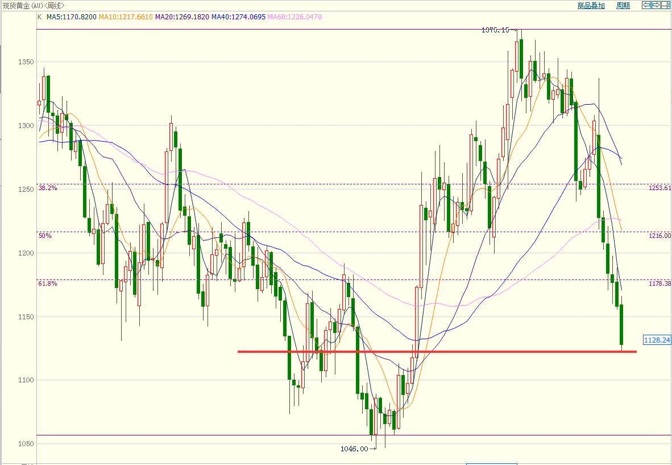Click the low price marker 1046.00
The image size is (672, 465).
click(354, 448)
